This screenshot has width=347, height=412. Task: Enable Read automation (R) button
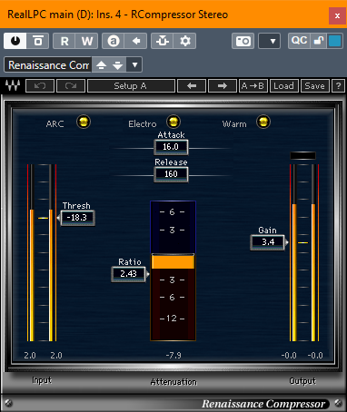coord(64,41)
